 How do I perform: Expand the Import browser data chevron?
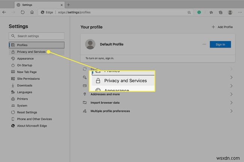[231, 103]
